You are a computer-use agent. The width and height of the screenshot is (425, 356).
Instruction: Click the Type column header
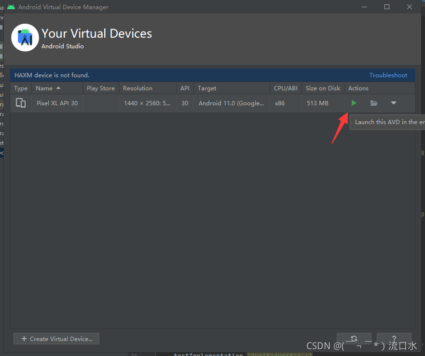click(x=21, y=88)
